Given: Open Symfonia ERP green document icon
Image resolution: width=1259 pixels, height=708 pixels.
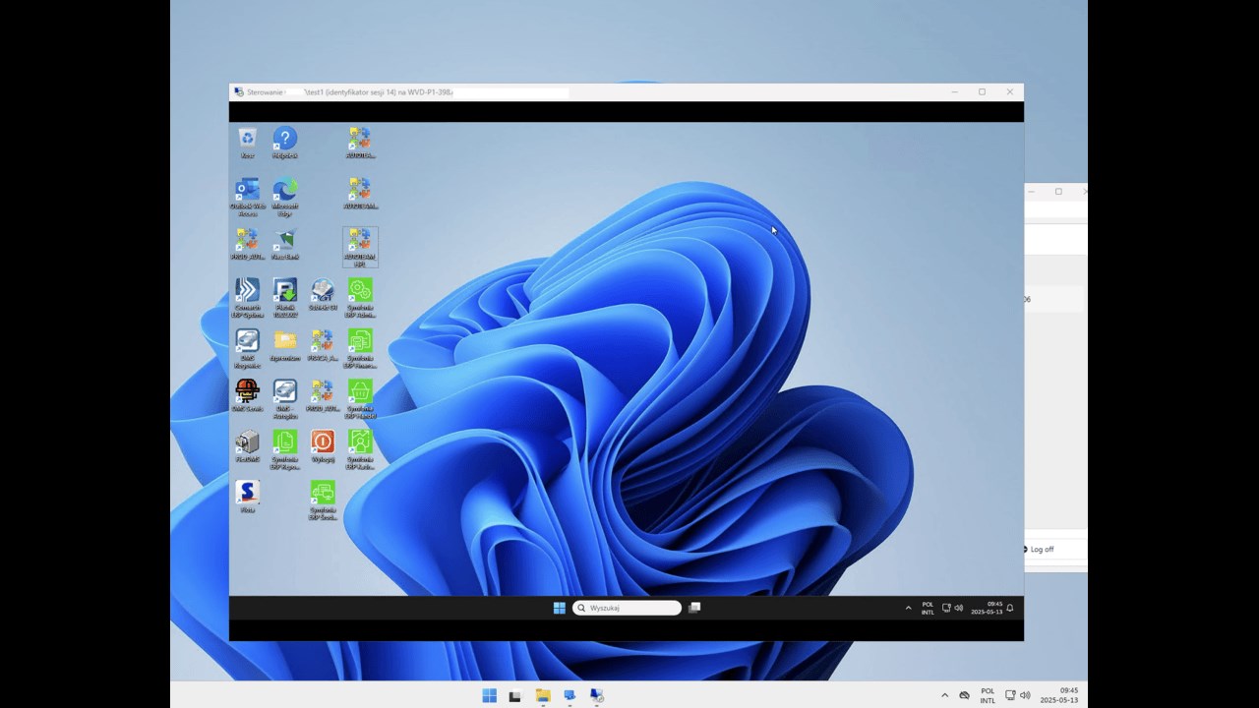Looking at the screenshot, I should tap(284, 449).
